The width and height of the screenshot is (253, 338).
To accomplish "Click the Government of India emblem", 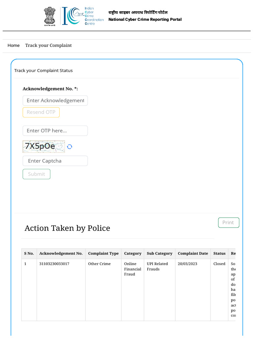I will coord(50,16).
